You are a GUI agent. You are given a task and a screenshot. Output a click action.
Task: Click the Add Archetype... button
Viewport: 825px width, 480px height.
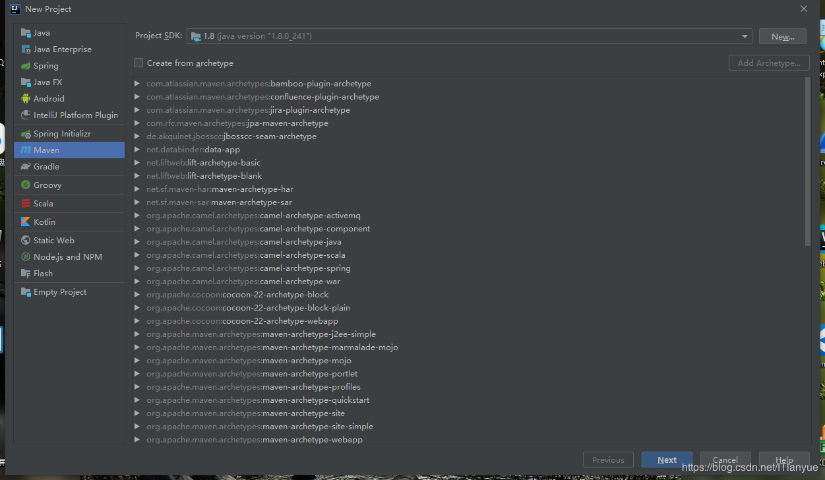(769, 63)
